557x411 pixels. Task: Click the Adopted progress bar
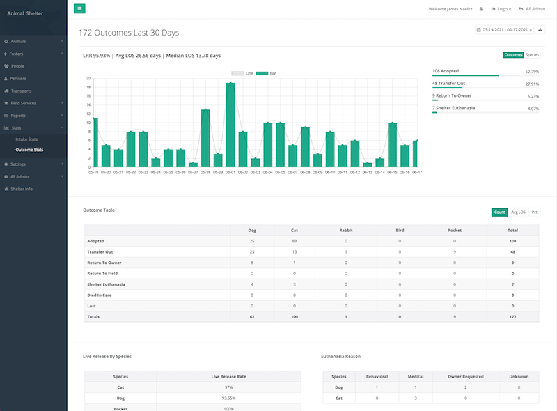pyautogui.click(x=465, y=75)
